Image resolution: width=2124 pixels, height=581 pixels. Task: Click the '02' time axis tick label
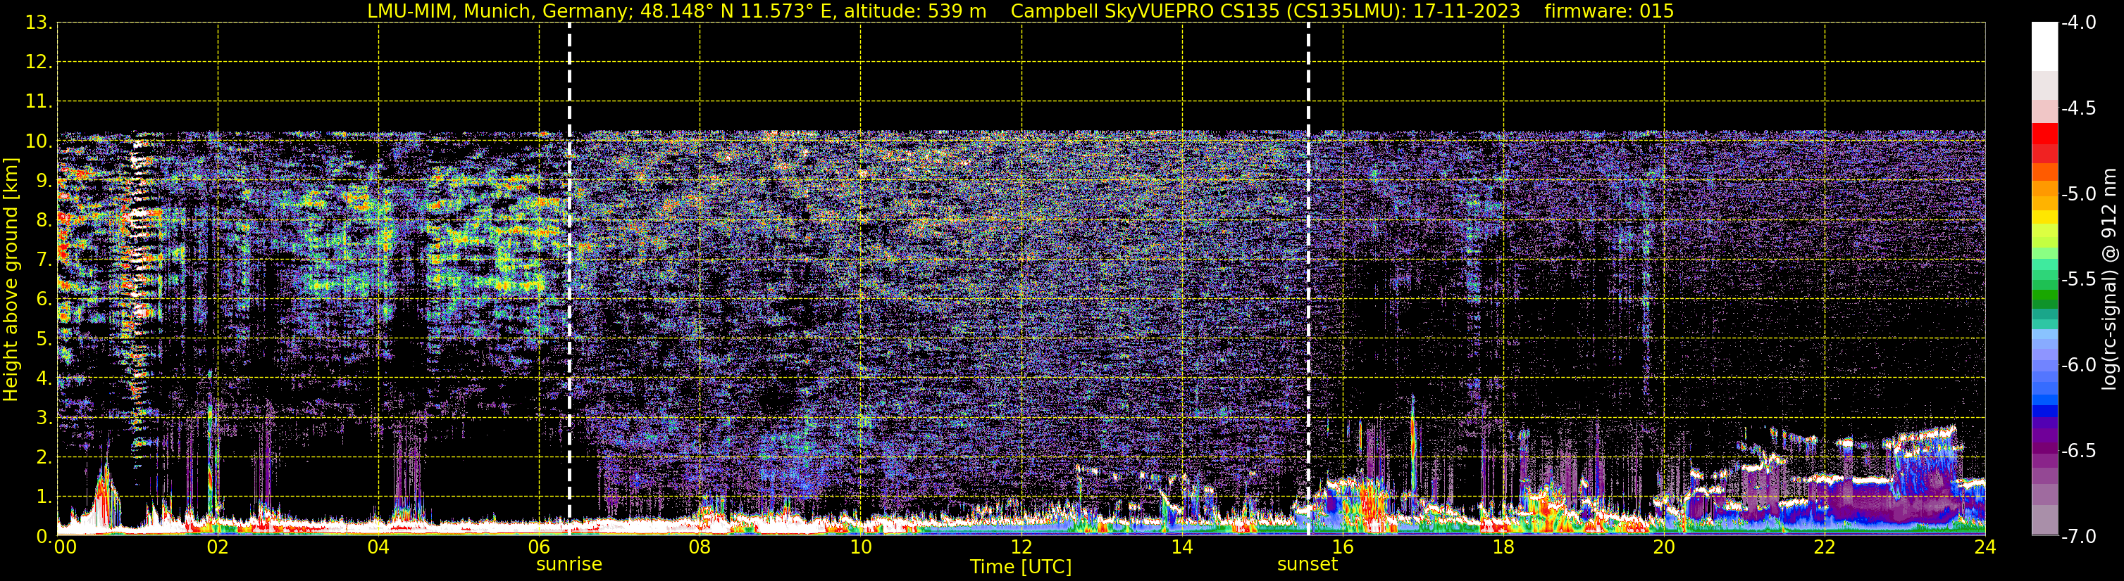point(218,547)
